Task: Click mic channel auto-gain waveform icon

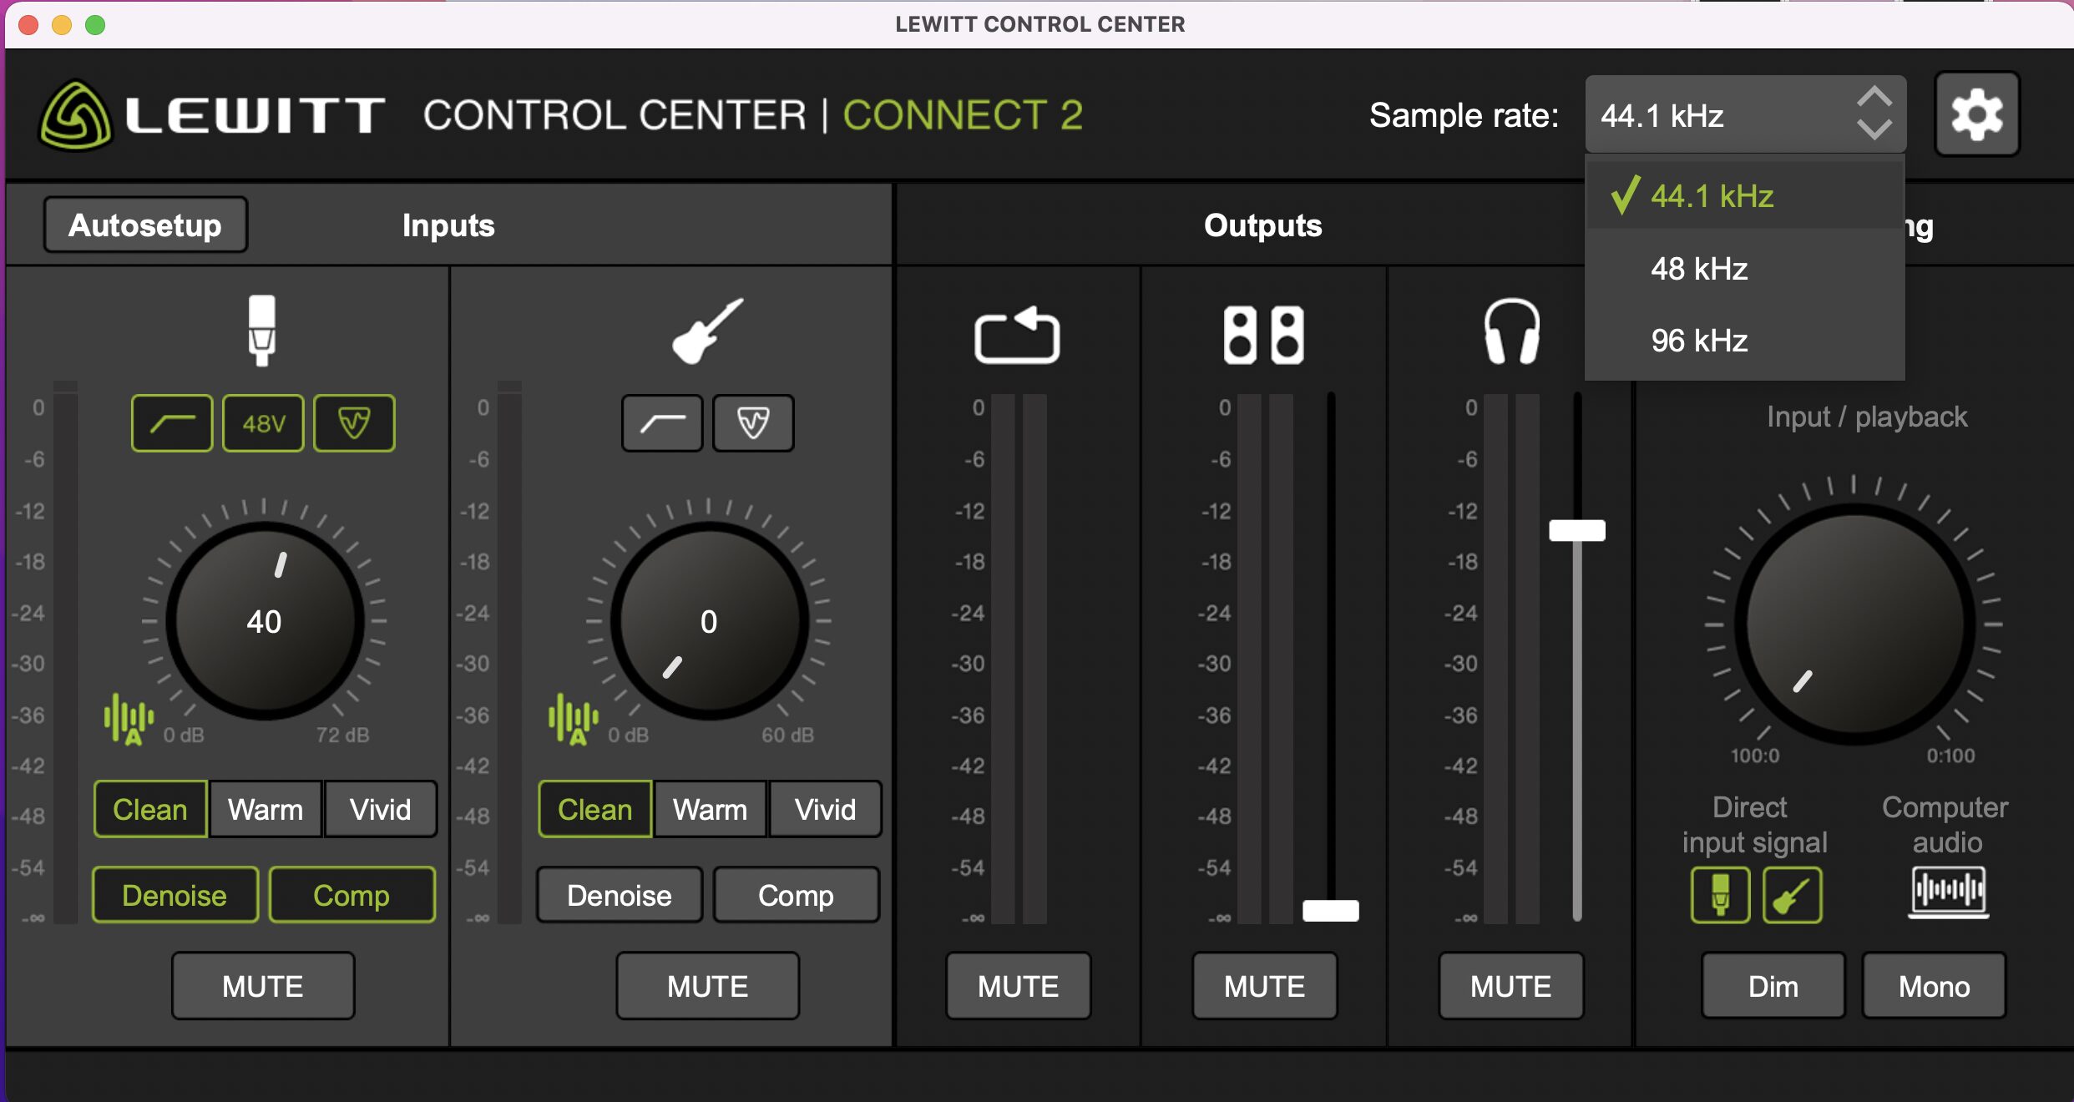Action: coord(129,720)
